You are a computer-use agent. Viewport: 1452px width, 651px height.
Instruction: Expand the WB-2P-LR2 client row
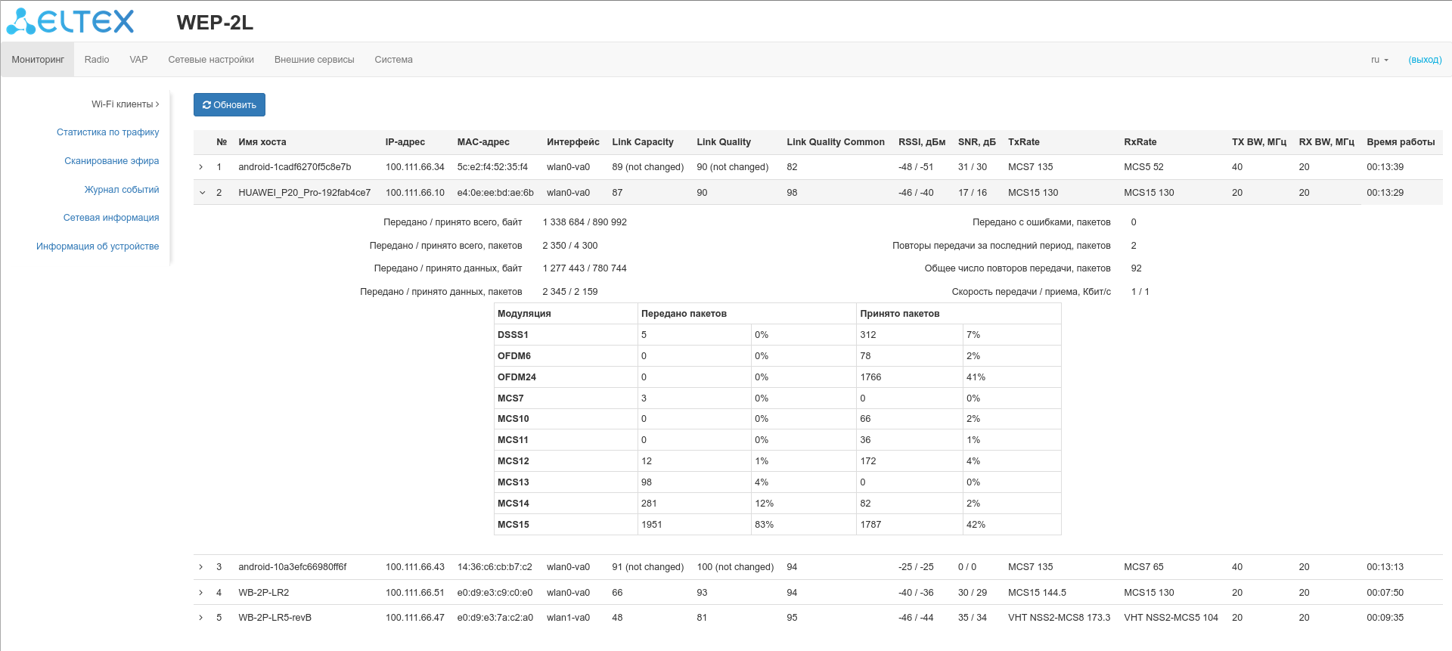click(201, 593)
